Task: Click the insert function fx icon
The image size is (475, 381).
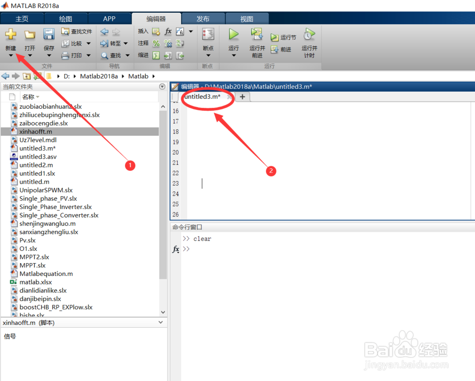Action: point(168,31)
